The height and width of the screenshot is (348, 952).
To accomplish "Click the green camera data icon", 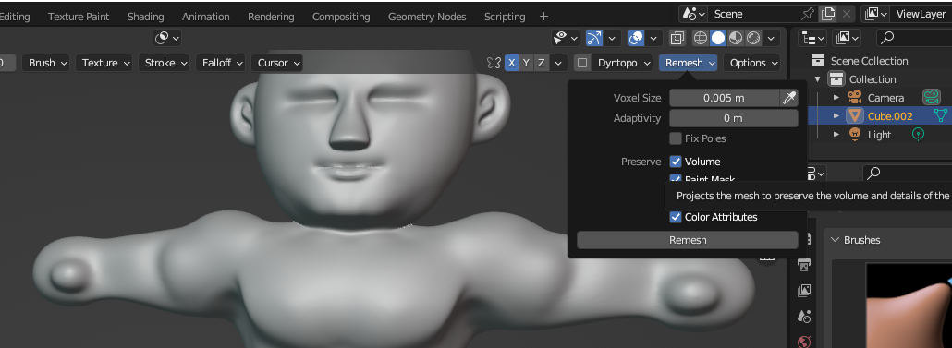I will pyautogui.click(x=931, y=97).
